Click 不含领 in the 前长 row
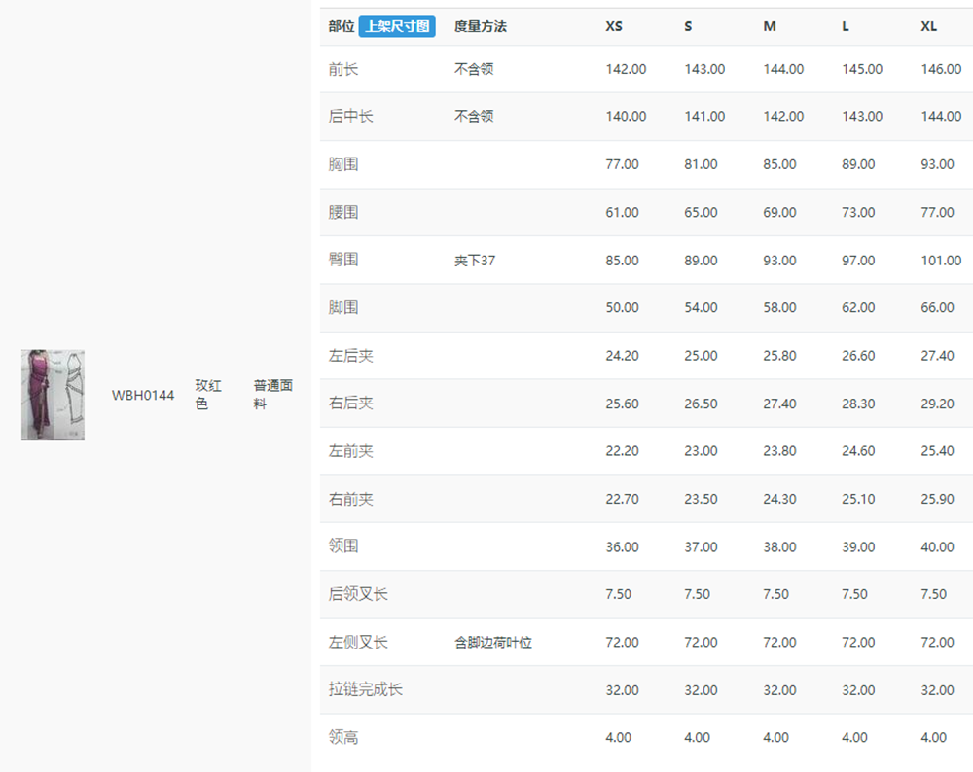 coord(474,69)
